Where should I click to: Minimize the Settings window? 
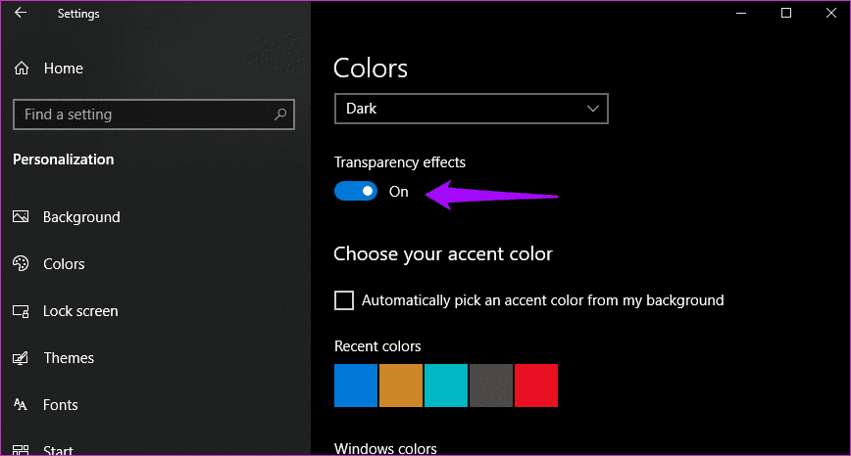741,13
